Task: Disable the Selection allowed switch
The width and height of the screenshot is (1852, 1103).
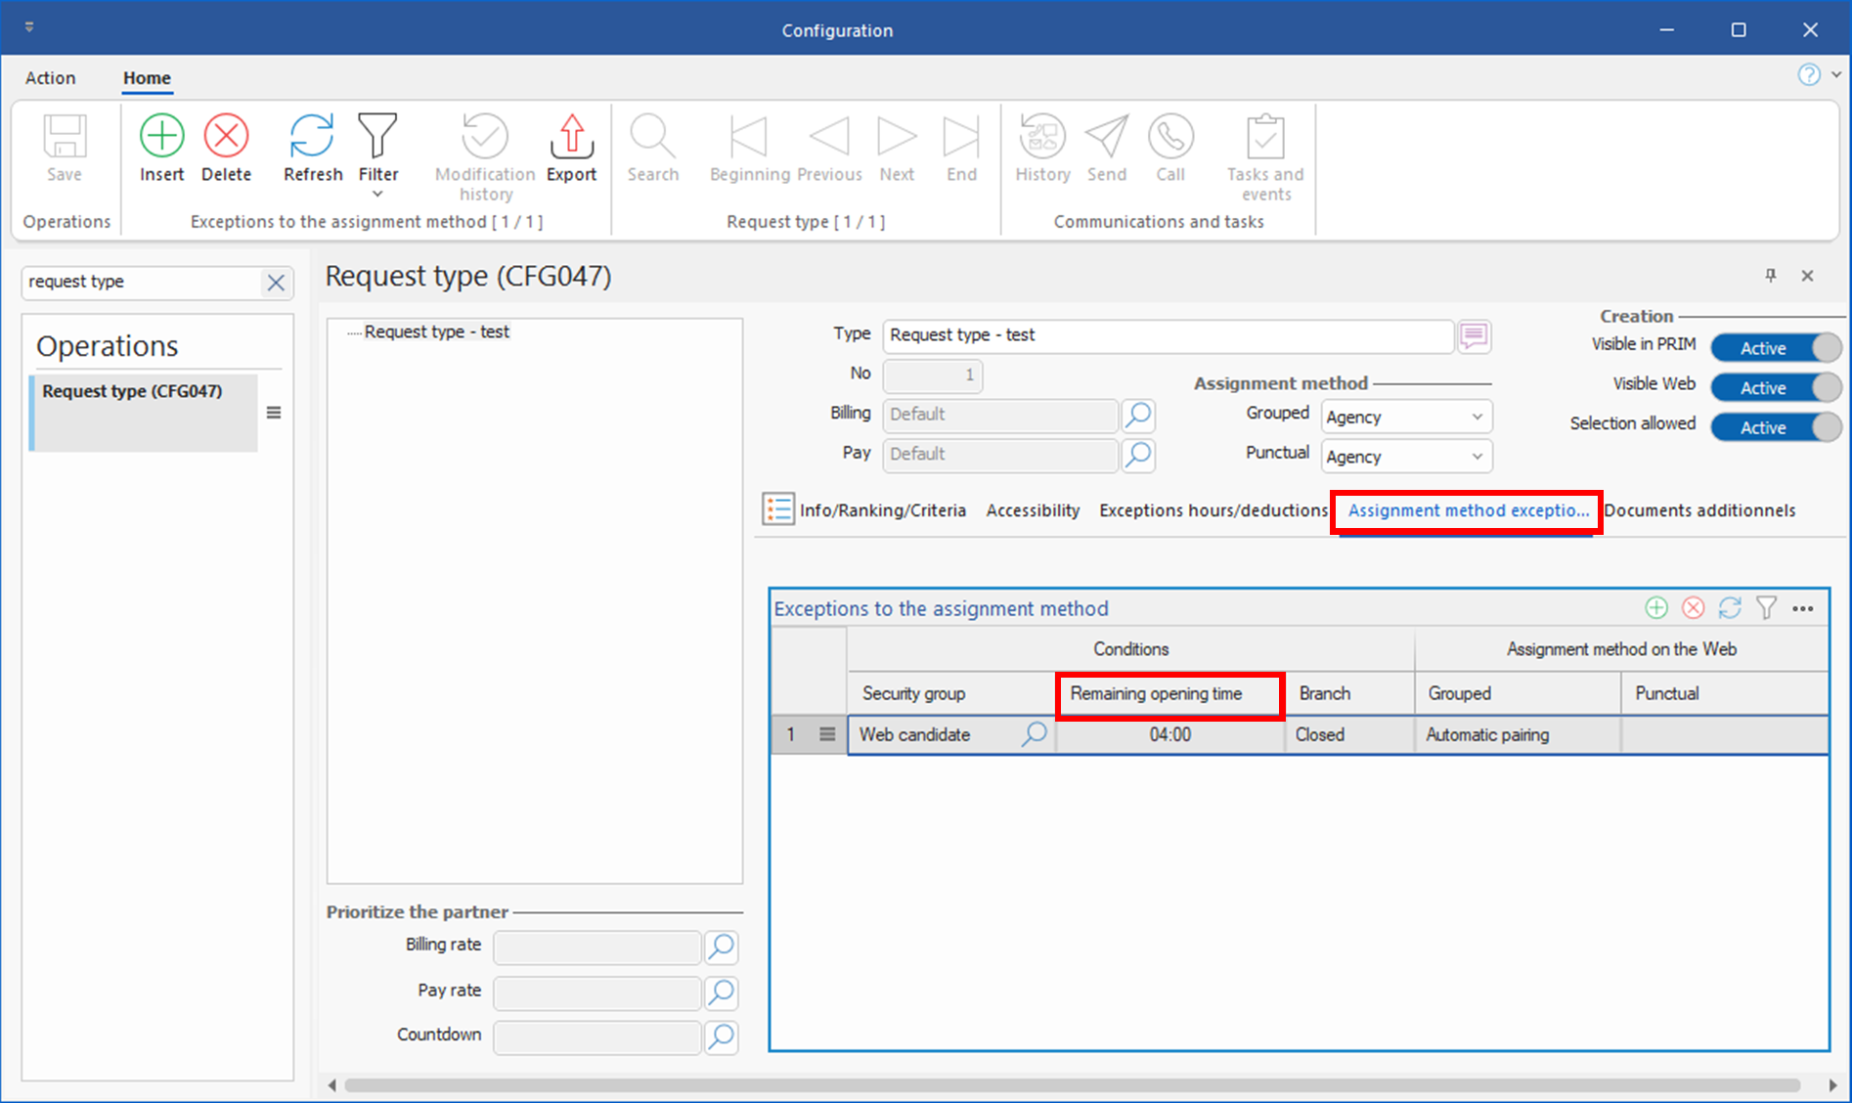Action: point(1775,427)
